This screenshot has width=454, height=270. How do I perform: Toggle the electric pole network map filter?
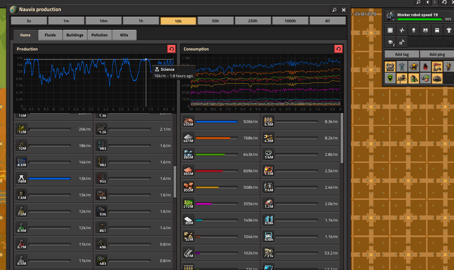point(402,67)
